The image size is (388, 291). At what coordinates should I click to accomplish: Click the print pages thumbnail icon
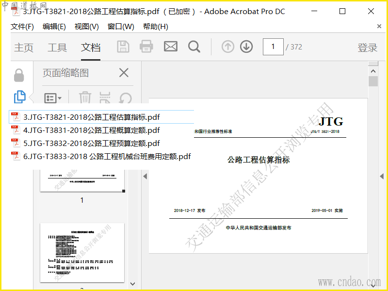[105, 97]
